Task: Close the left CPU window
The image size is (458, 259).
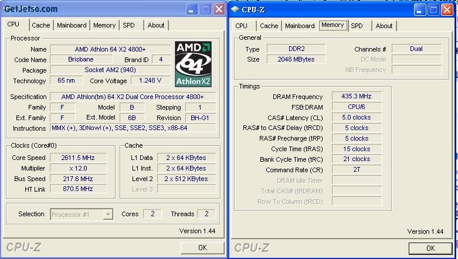Action: 219,9
